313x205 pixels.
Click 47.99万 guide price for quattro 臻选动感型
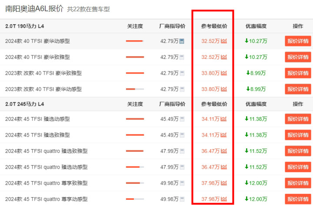coord(169,167)
